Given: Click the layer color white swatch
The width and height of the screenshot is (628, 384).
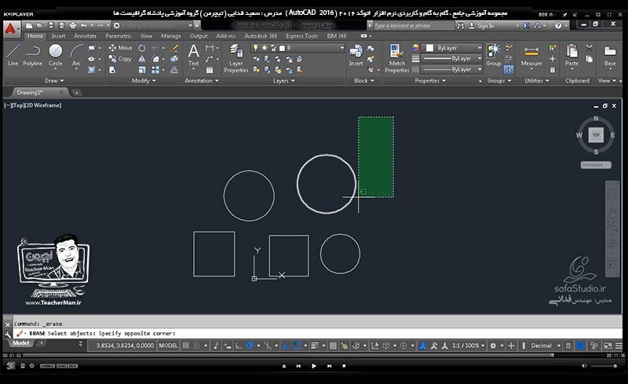Looking at the screenshot, I should [x=282, y=48].
